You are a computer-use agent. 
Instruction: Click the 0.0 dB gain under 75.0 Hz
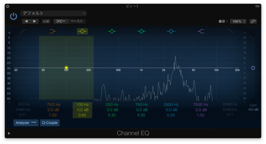coord(53,110)
